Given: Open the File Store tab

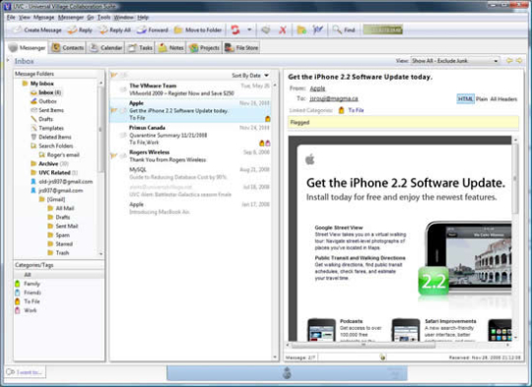Looking at the screenshot, I should [241, 48].
